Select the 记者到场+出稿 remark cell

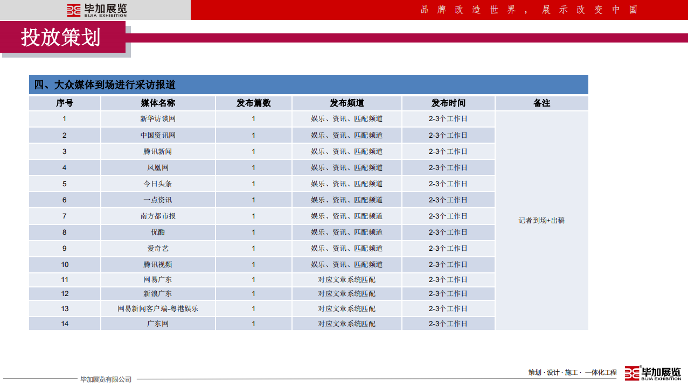click(541, 220)
